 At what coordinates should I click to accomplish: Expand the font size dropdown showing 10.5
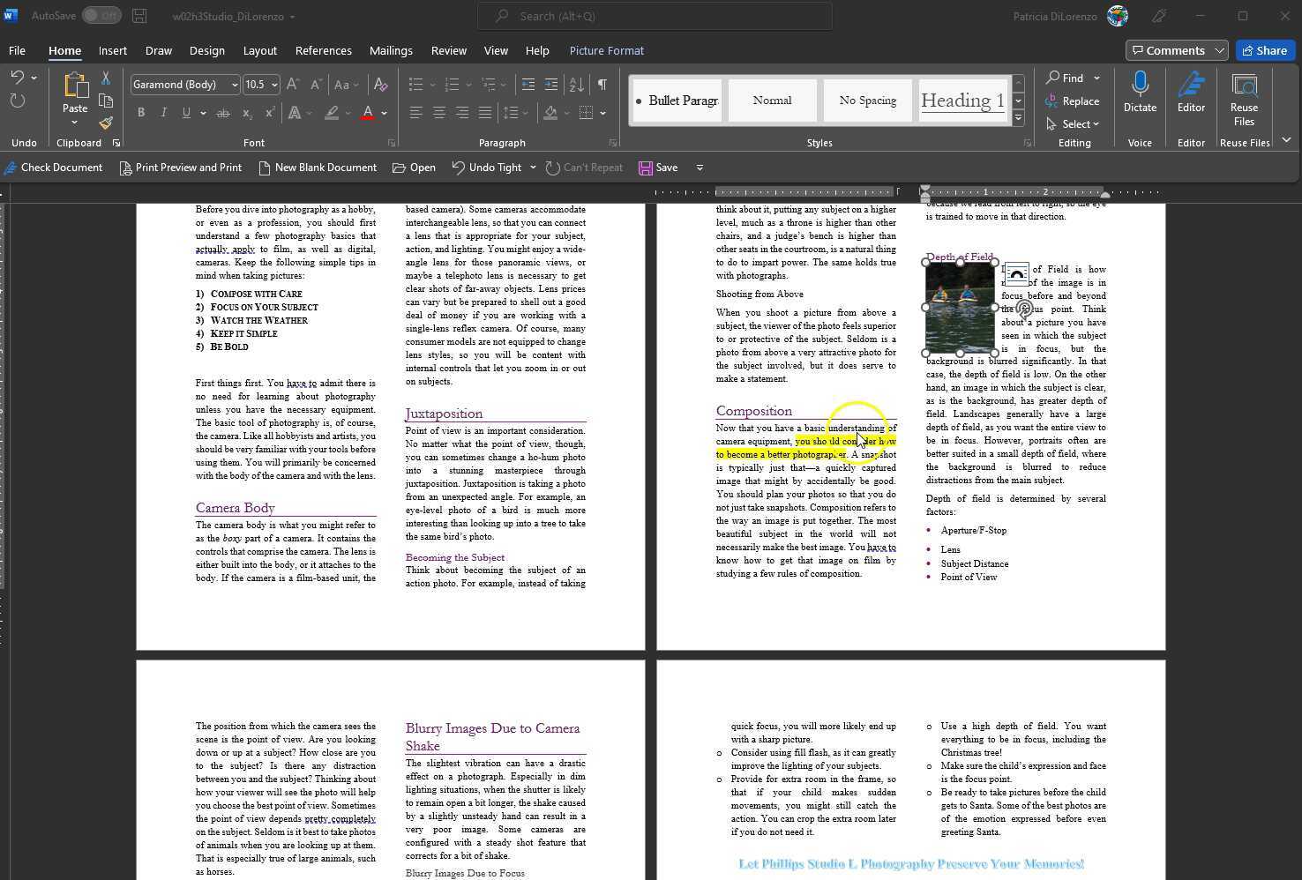pyautogui.click(x=274, y=85)
